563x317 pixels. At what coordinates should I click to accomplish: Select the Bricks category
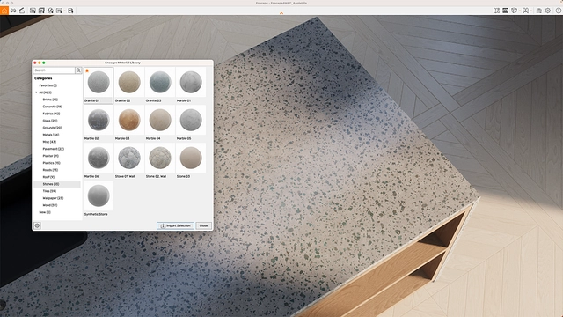pyautogui.click(x=50, y=100)
